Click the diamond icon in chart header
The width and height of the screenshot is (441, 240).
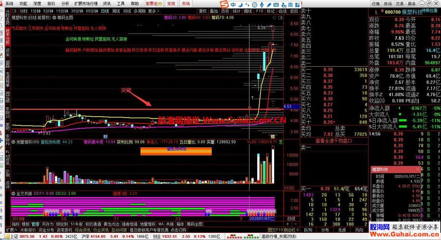pyautogui.click(x=274, y=18)
